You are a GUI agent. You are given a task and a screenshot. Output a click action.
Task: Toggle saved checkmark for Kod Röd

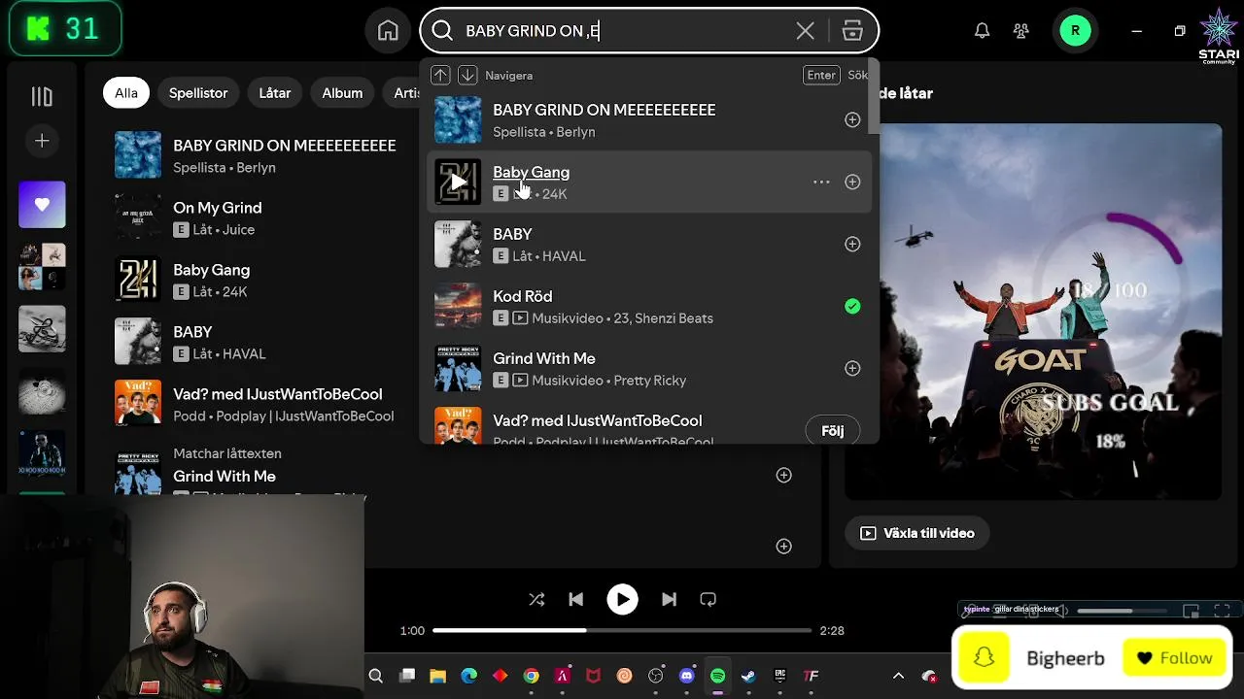pos(852,306)
